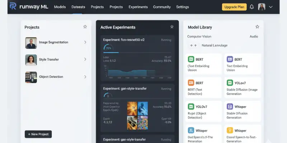Open the Models menu item
287x143 pixels.
(x=60, y=7)
